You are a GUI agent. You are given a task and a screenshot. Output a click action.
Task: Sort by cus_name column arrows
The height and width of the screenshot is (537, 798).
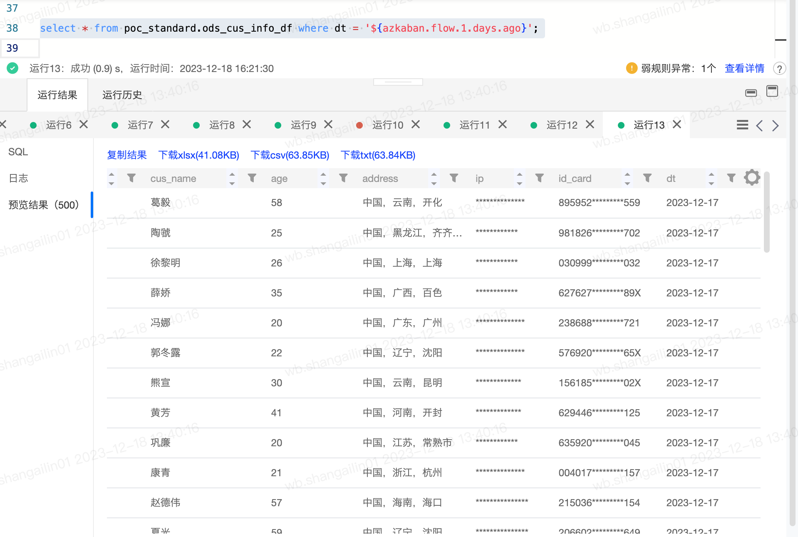click(232, 179)
